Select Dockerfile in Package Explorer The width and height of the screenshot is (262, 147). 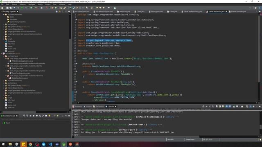pos(11,41)
